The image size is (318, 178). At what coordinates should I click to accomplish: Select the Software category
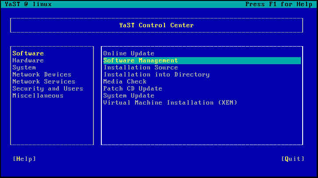(x=28, y=54)
